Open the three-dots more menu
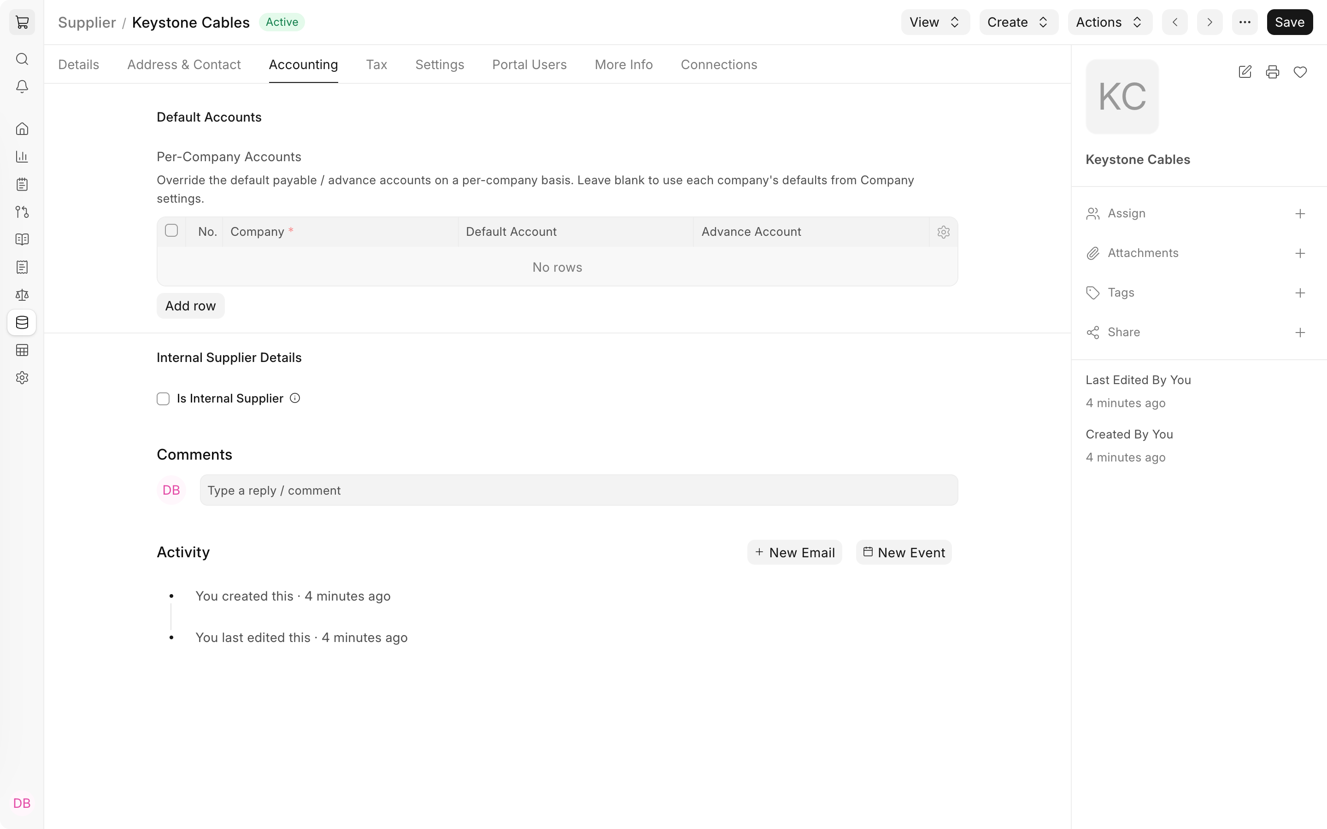The width and height of the screenshot is (1327, 829). point(1245,23)
